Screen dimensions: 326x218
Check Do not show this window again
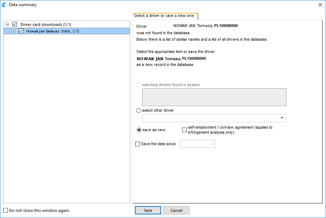tap(6, 210)
